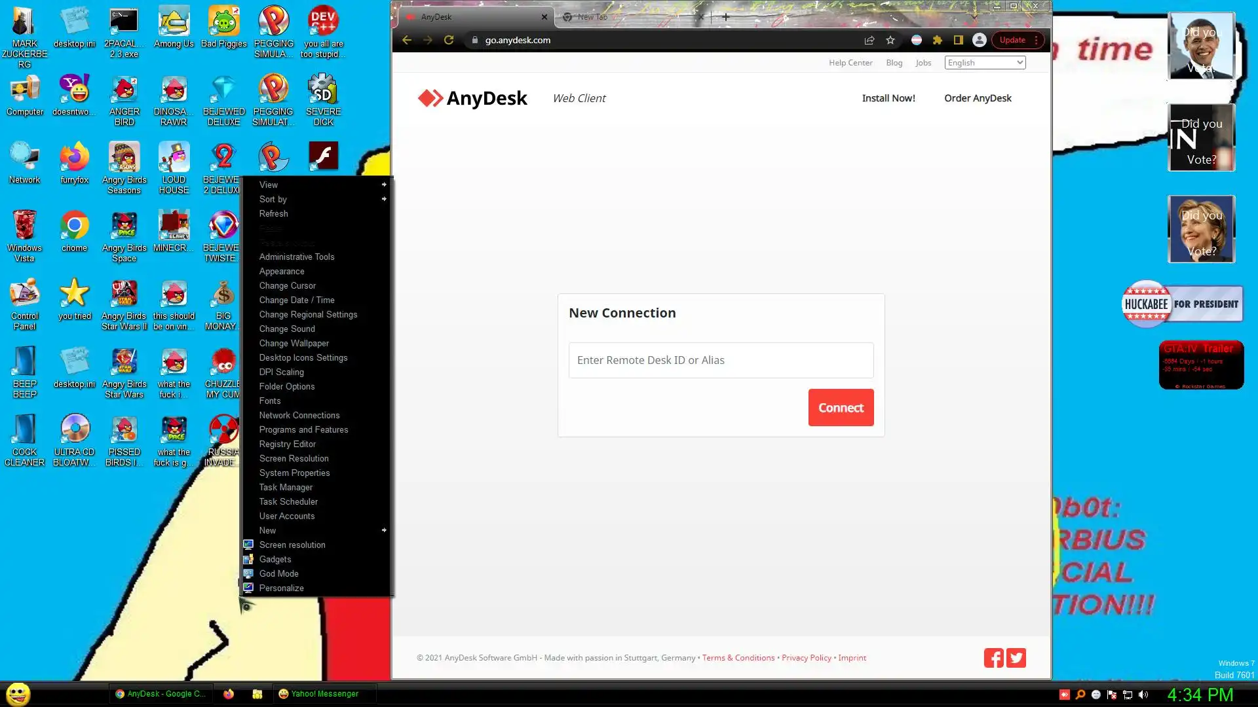Expand the English language dropdown
The image size is (1258, 707).
coord(985,63)
